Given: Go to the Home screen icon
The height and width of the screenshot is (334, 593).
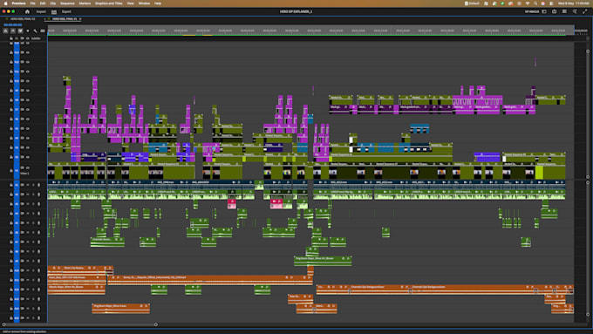Looking at the screenshot, I should click(27, 11).
